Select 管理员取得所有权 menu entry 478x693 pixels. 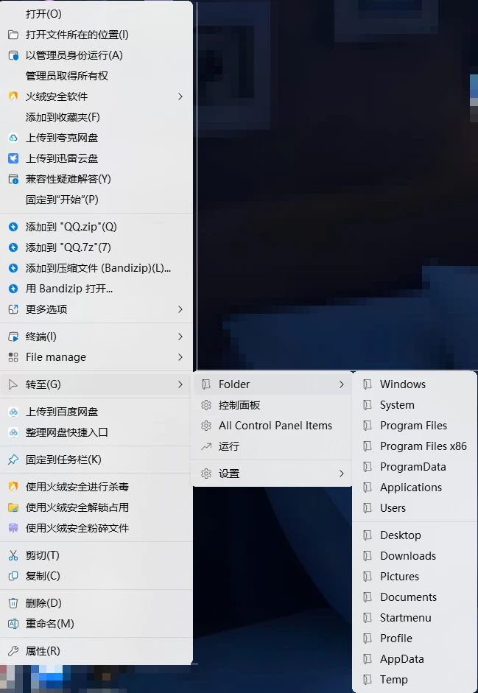tap(96, 76)
